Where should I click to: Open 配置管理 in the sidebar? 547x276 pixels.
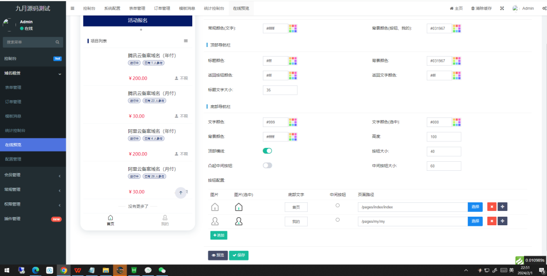point(13,159)
